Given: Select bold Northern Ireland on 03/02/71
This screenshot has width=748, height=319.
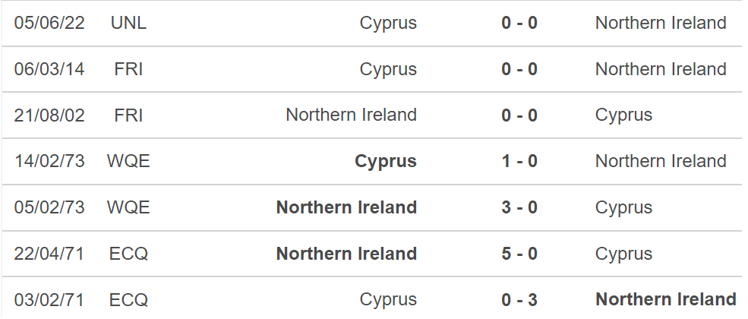Looking at the screenshot, I should point(666,299).
